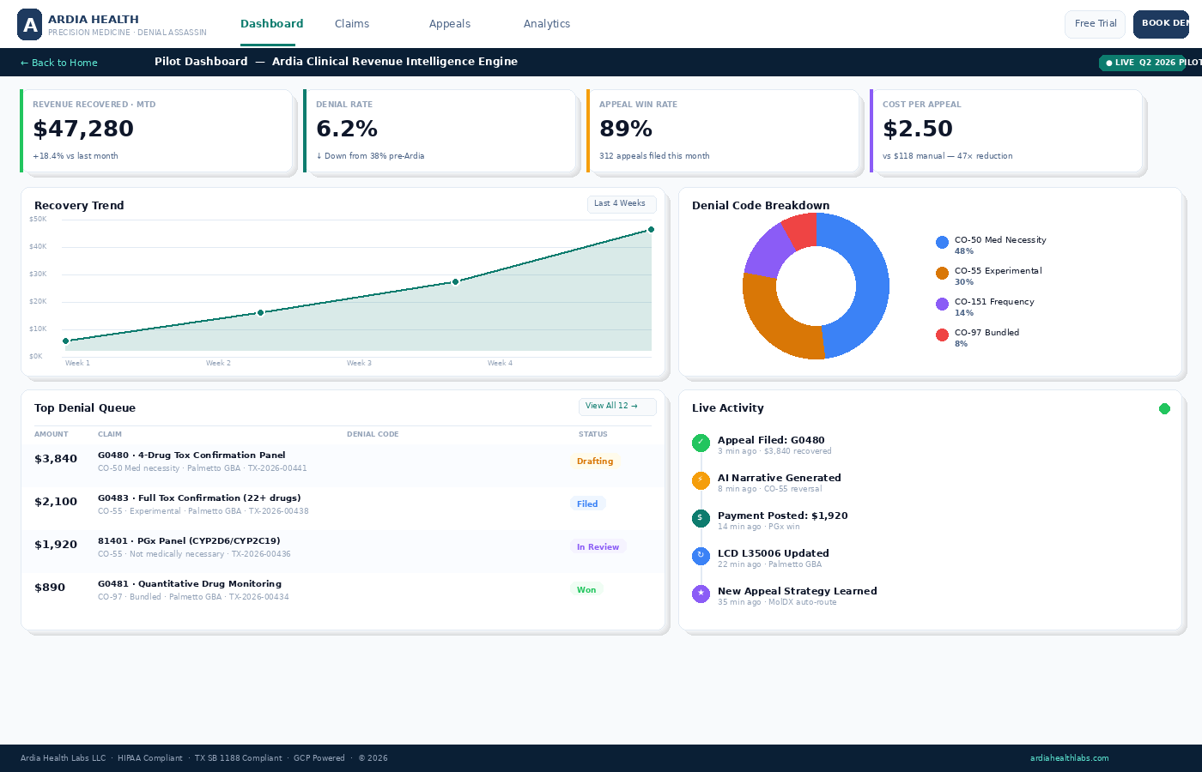
Task: Click the Payment Posted dollar icon
Action: coord(701,518)
